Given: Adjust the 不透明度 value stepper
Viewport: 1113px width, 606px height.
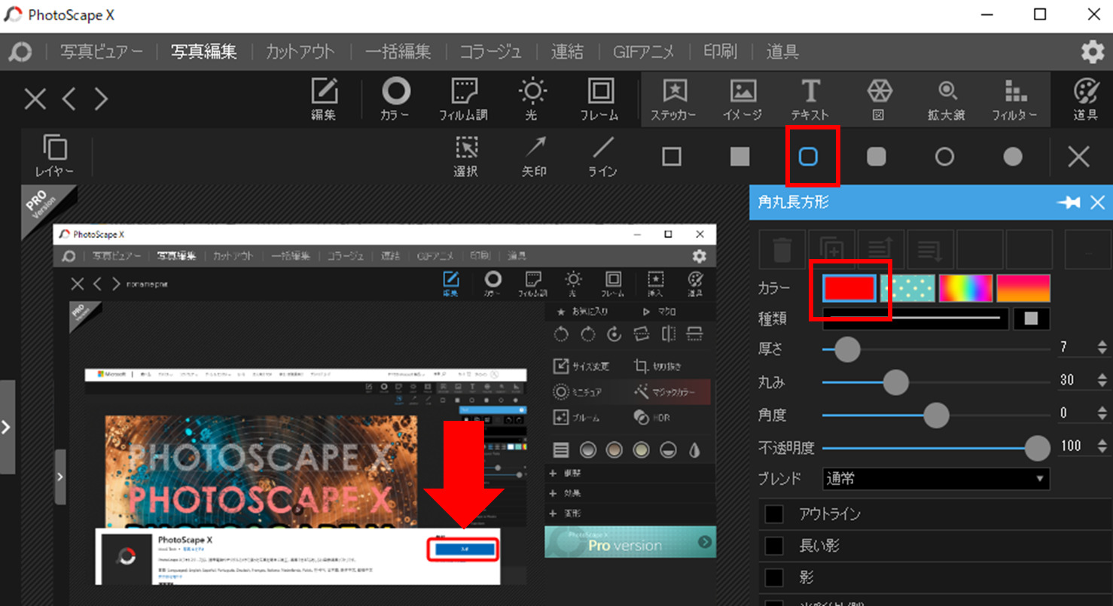Looking at the screenshot, I should coord(1102,446).
